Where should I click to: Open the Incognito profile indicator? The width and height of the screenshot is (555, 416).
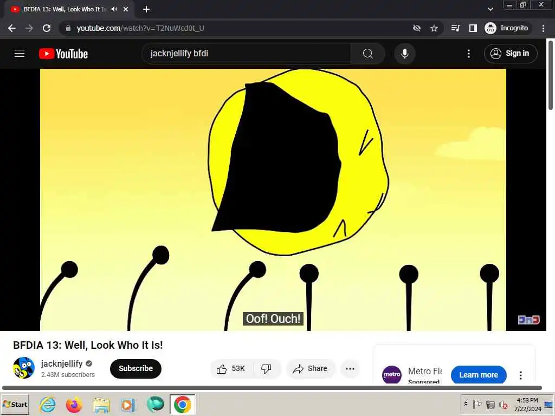(x=507, y=28)
